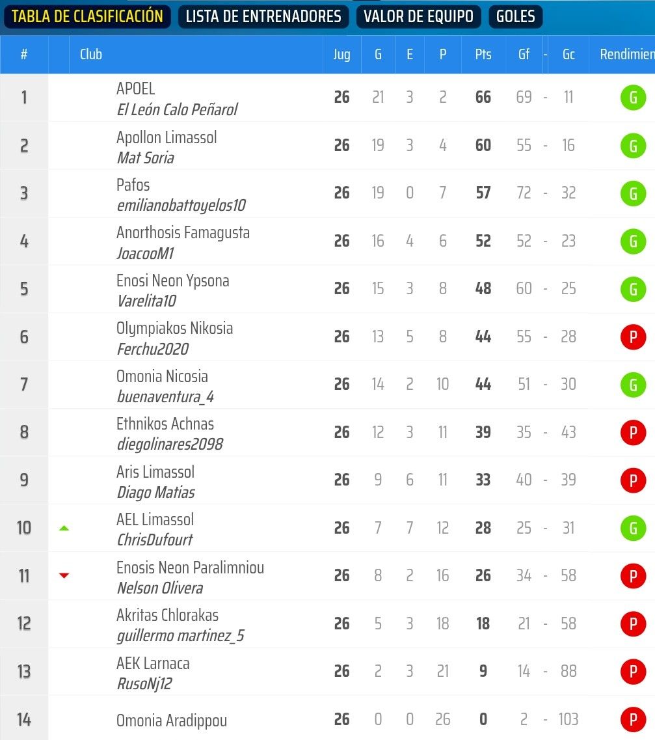Click the Rendimiento column header

(626, 55)
